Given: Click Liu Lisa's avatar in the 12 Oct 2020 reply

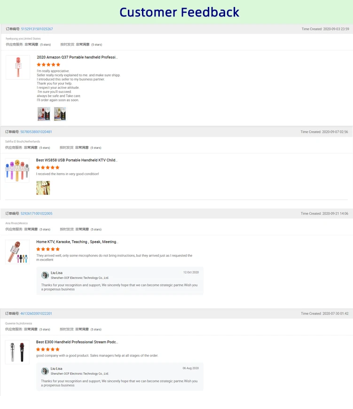Looking at the screenshot, I should [x=45, y=275].
